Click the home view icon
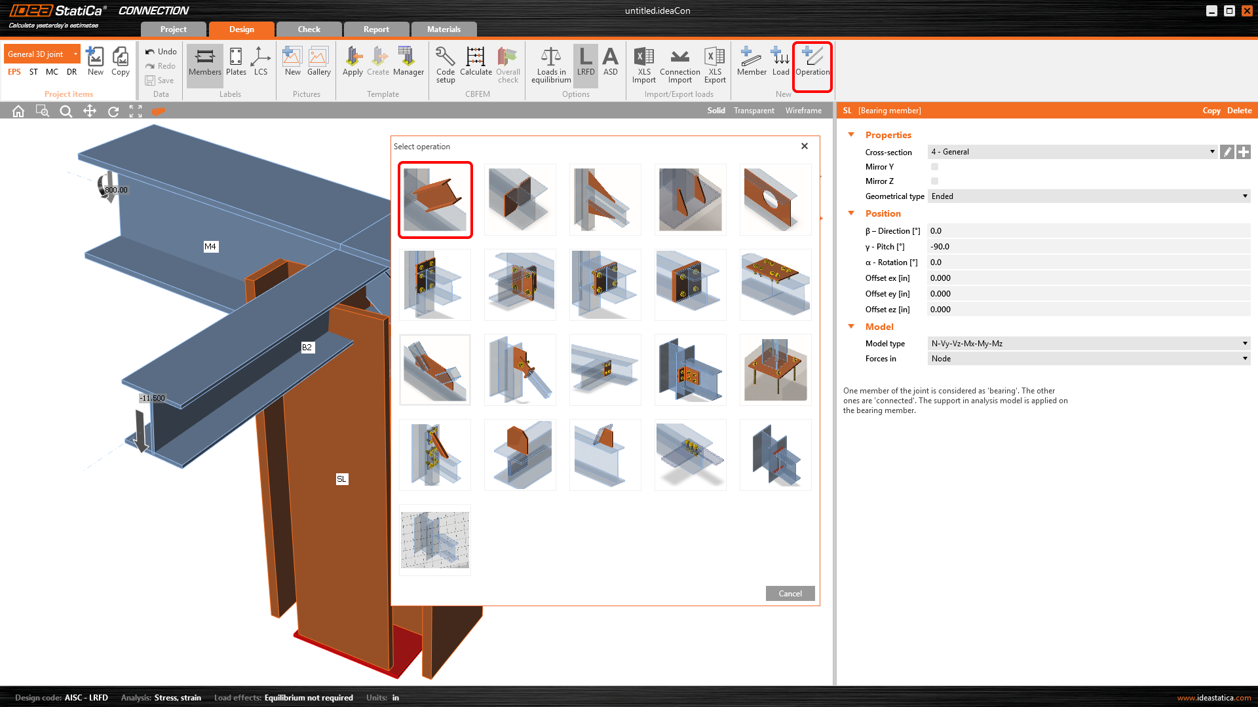Viewport: 1258px width, 707px height. point(18,111)
